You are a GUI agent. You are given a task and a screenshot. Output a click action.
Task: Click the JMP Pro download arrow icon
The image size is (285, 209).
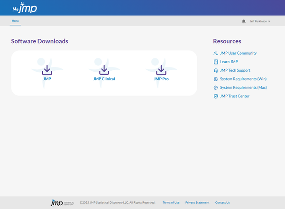coord(161,70)
